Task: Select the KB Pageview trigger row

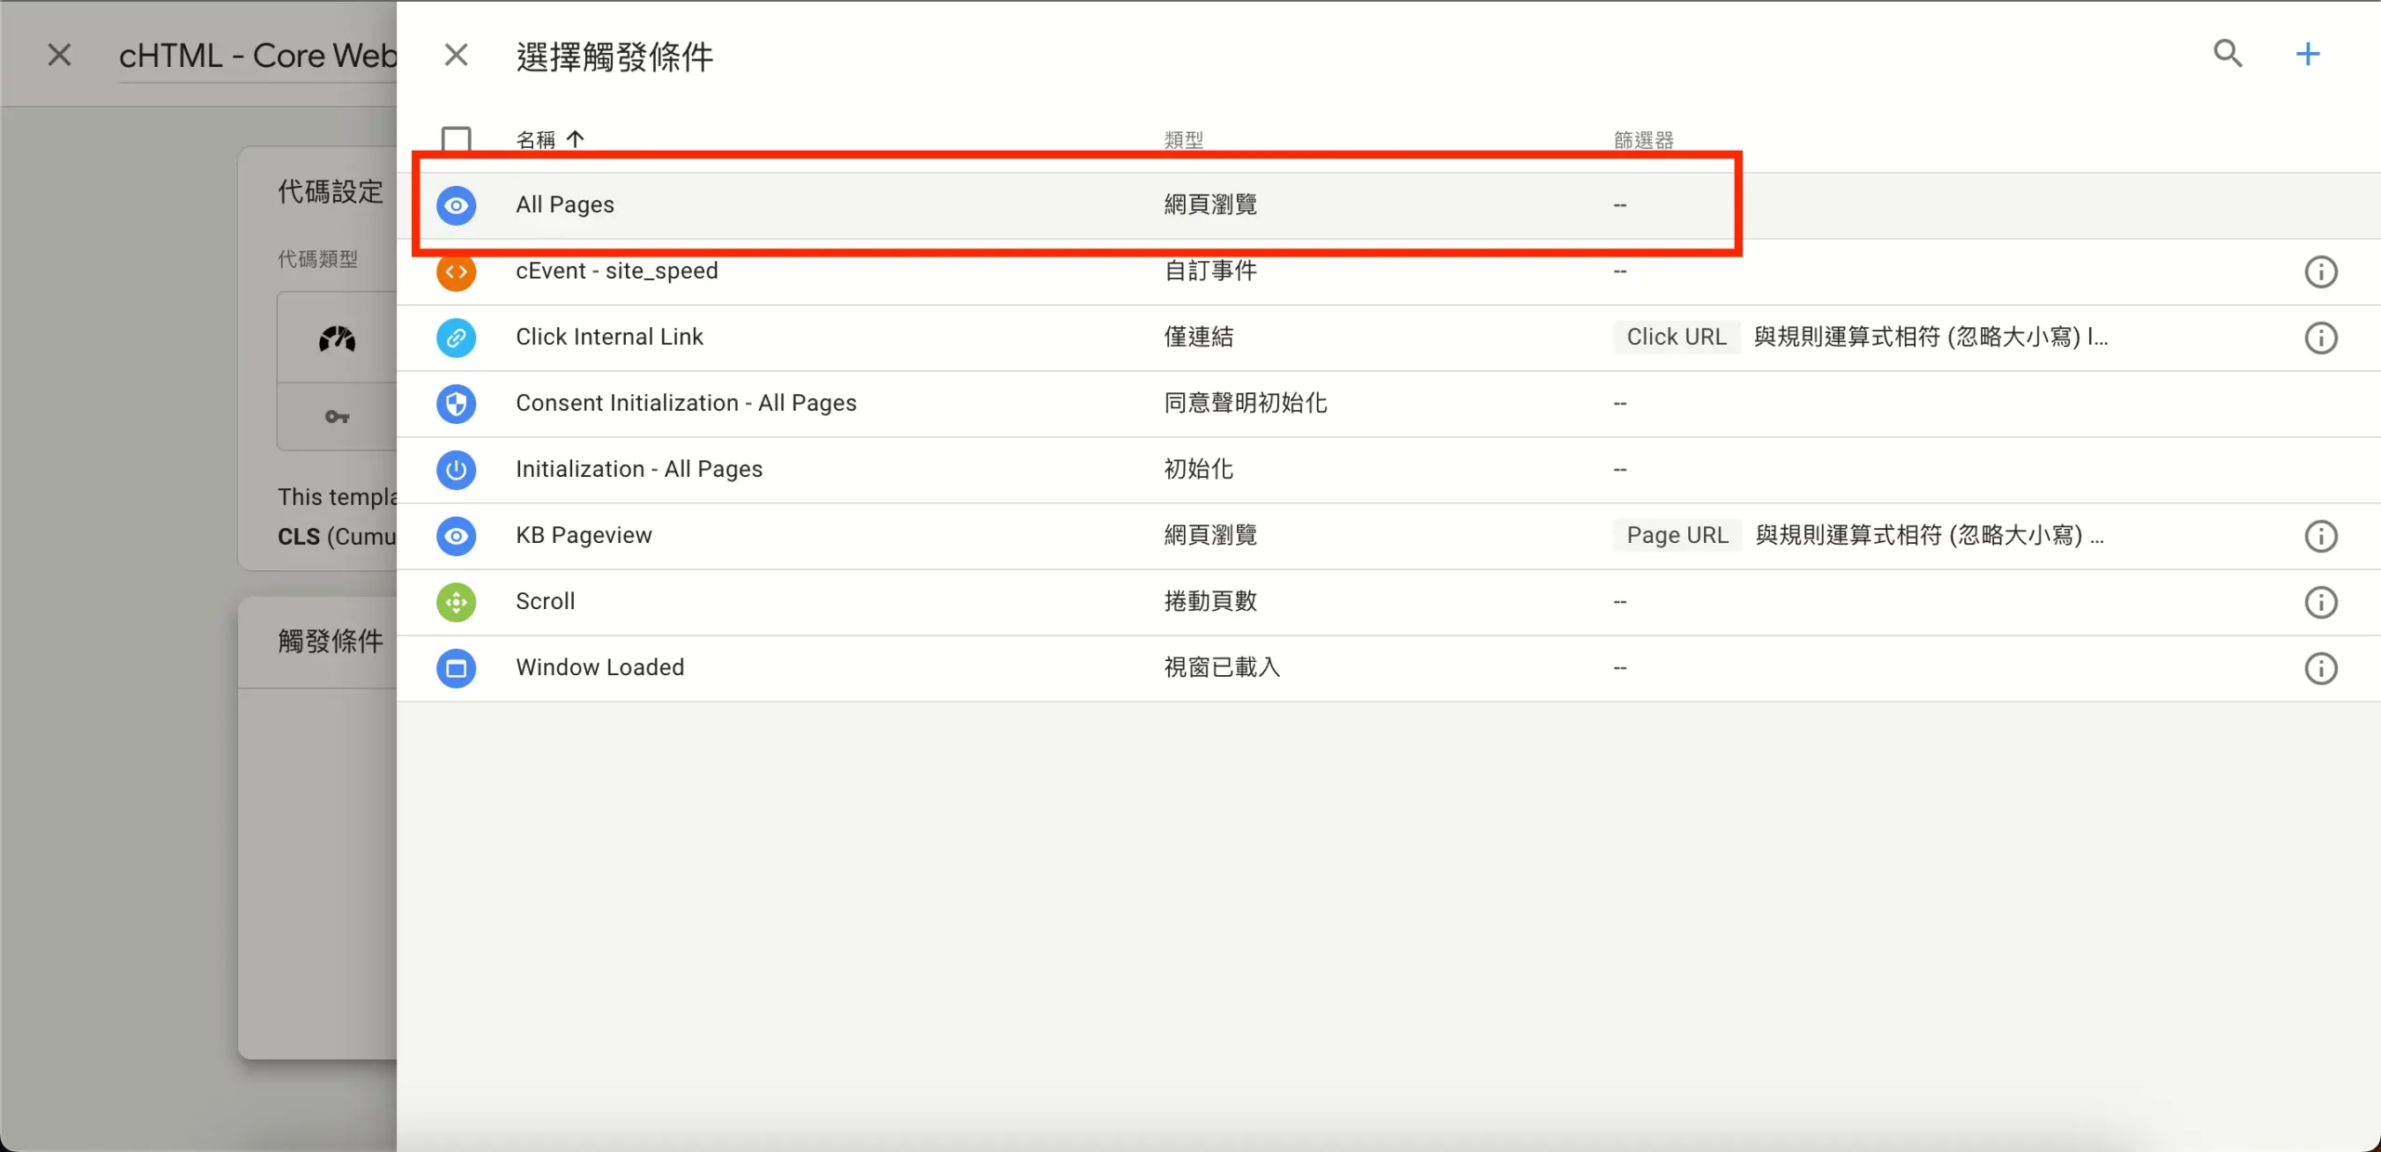Action: pos(583,536)
